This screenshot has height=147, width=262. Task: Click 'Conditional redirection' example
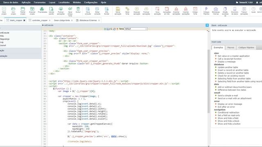click(228, 113)
